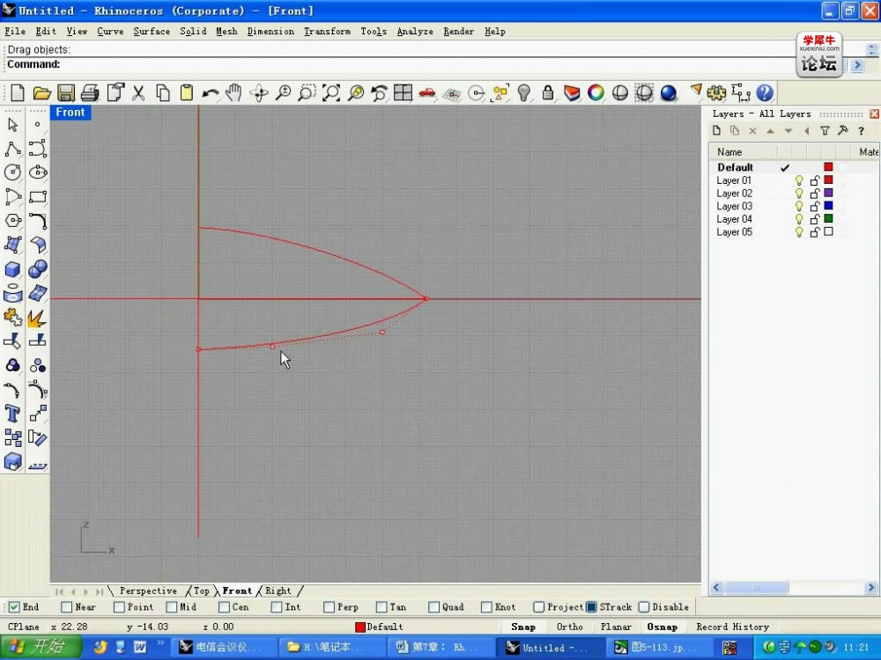The height and width of the screenshot is (660, 881).
Task: Enable the Perp osnap checkbox
Action: (x=329, y=607)
